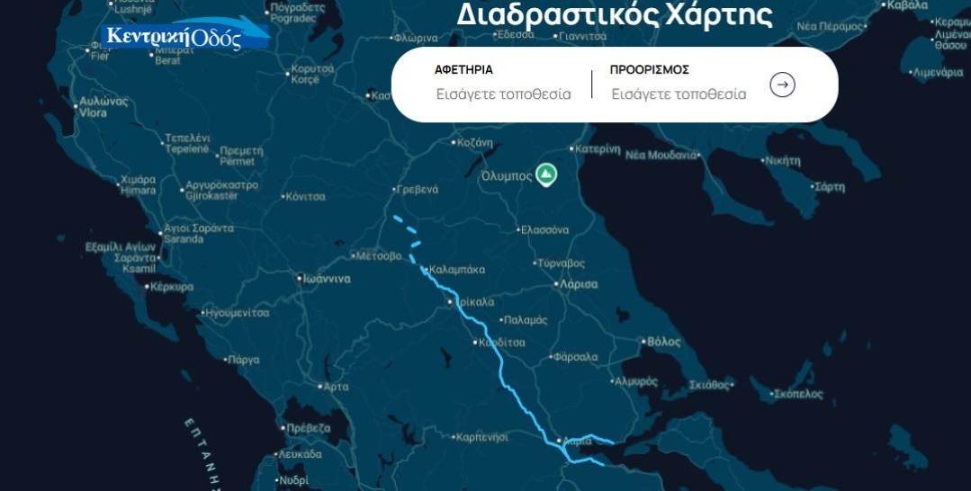Focus the ΠΡΟΟΡΙΣΜΟΣ location input field

(x=679, y=94)
